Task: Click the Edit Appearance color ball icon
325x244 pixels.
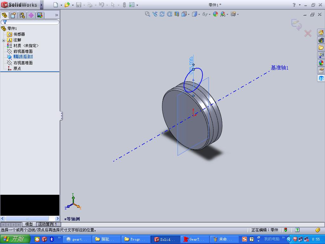Action: coord(216,14)
